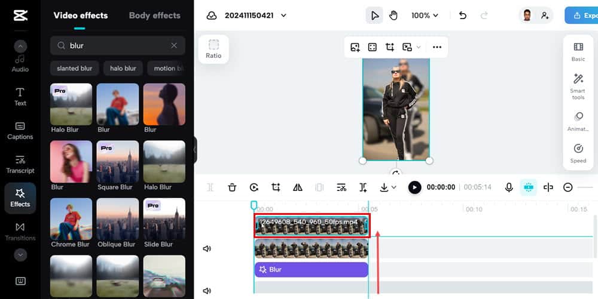Image resolution: width=598 pixels, height=299 pixels.
Task: Click the split scene icon in toolbar
Action: [363, 187]
